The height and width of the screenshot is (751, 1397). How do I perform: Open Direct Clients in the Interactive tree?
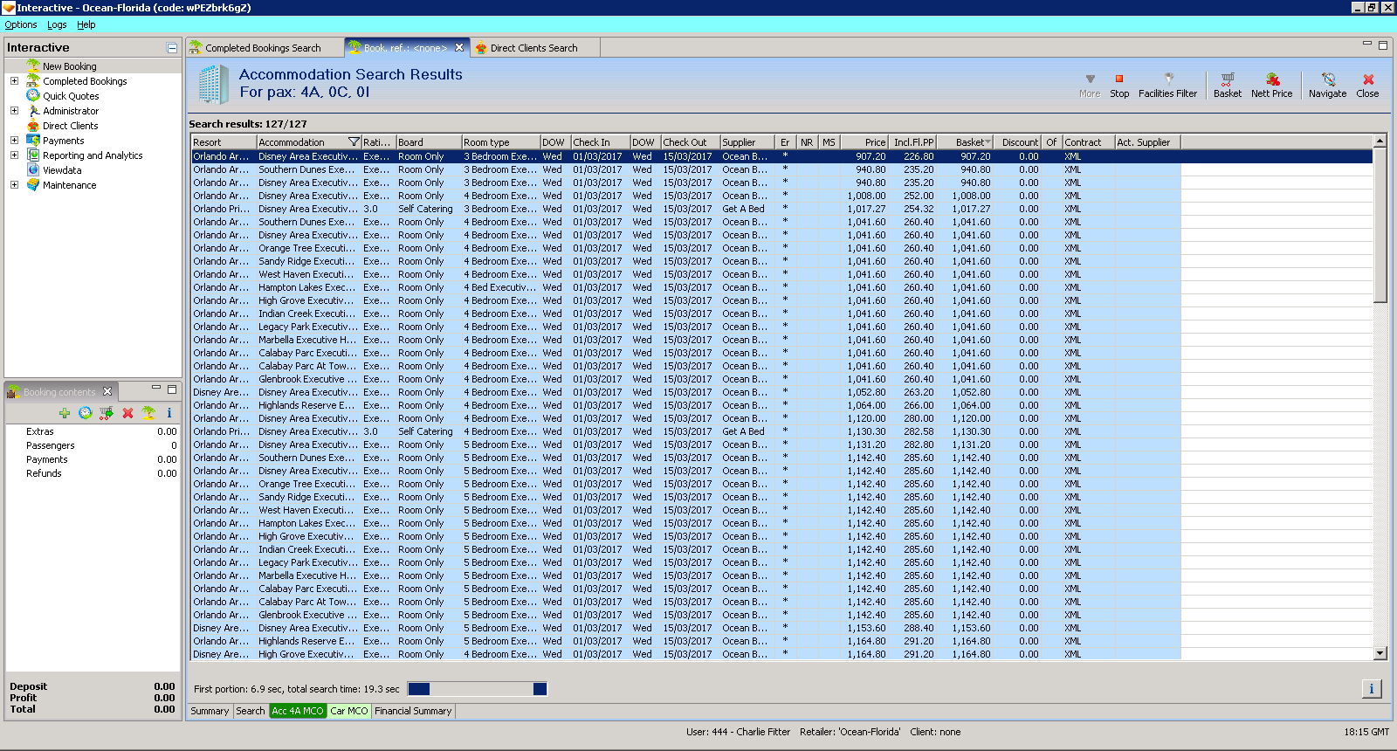pyautogui.click(x=70, y=126)
